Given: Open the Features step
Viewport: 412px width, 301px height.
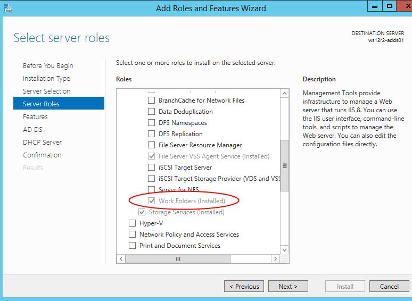Looking at the screenshot, I should point(35,116).
